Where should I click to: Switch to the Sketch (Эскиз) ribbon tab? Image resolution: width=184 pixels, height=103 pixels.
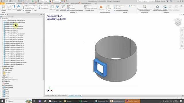click(26, 3)
